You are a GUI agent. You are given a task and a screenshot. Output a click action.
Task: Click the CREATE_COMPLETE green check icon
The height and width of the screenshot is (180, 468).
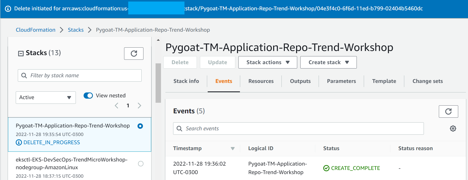[x=326, y=168]
